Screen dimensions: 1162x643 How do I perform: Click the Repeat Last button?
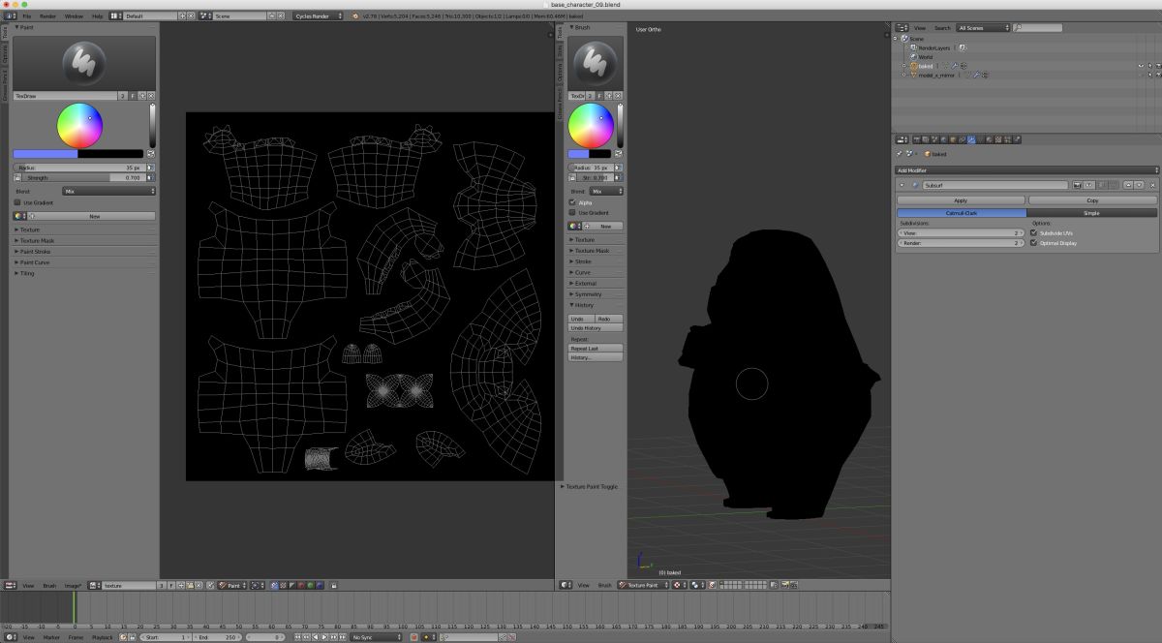click(596, 349)
